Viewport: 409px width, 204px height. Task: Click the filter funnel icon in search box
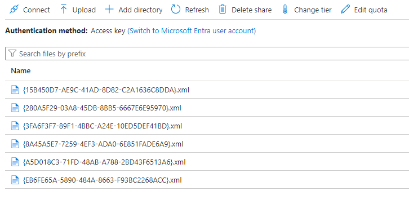(x=12, y=54)
